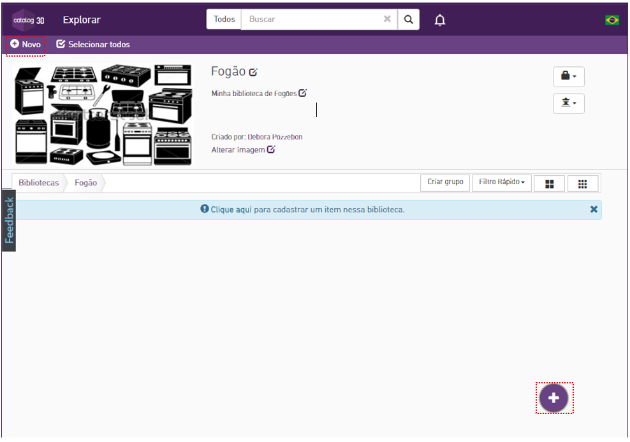The image size is (630, 442).
Task: Click the Fogão library thumbnail image
Action: point(103,115)
